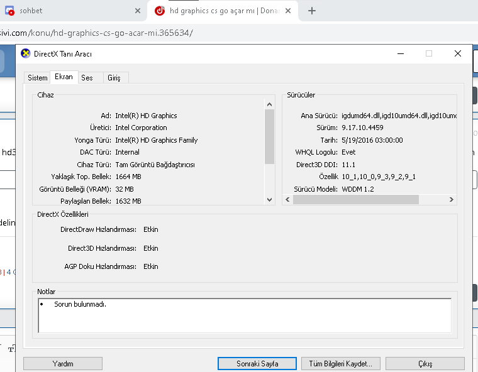Click the 'Ana Sürücü:' label
The width and height of the screenshot is (478, 372).
coord(319,116)
